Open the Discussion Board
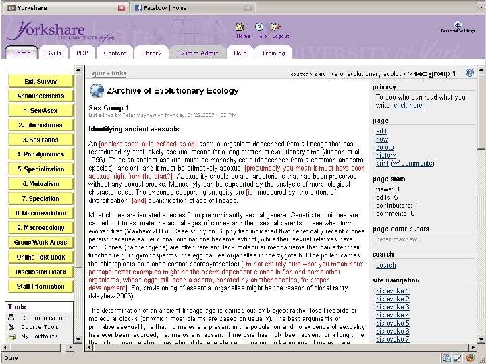The width and height of the screenshot is (486, 364). click(40, 272)
